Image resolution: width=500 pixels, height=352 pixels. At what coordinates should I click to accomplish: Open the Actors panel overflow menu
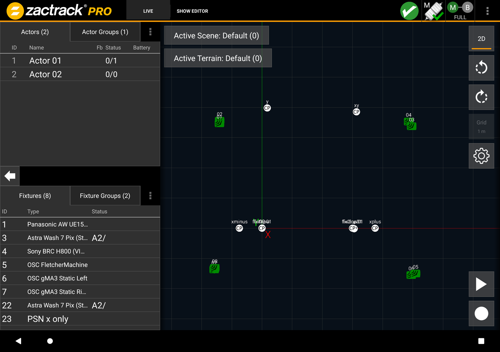click(150, 32)
